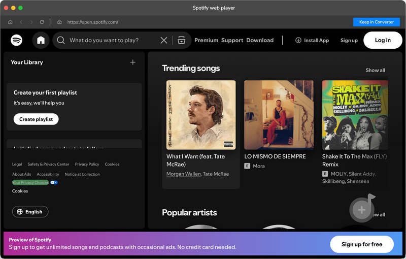
Task: Reload the page with the refresh icon
Action: coord(42,22)
